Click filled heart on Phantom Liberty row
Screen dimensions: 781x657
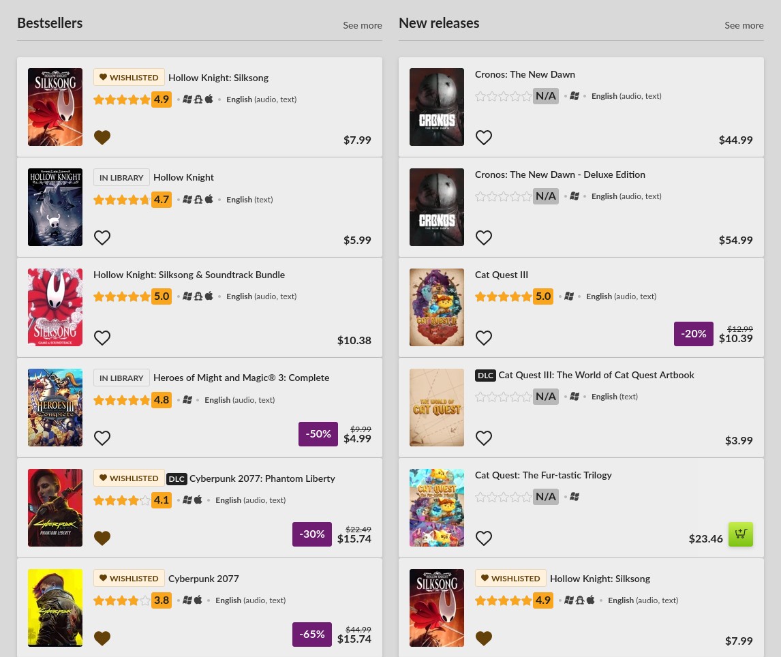pyautogui.click(x=102, y=538)
